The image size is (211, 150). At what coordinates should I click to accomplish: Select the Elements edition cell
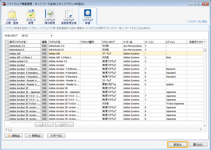176,69
